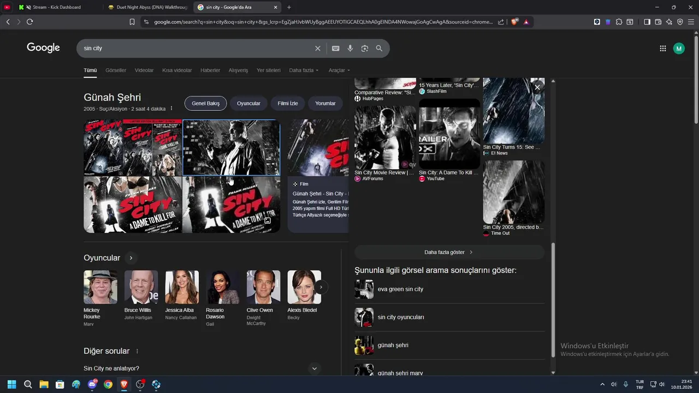Select the Kısa videolar tab
The height and width of the screenshot is (393, 699).
click(177, 70)
